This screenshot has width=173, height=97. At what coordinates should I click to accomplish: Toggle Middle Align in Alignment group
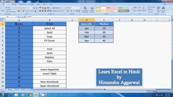click(x=43, y=8)
